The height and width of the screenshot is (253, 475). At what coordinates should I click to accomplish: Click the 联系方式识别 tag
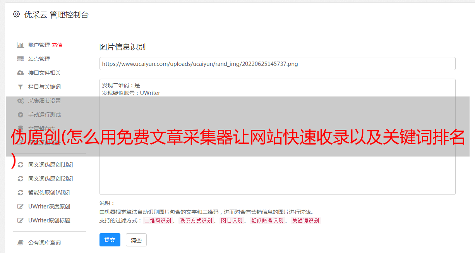196,220
